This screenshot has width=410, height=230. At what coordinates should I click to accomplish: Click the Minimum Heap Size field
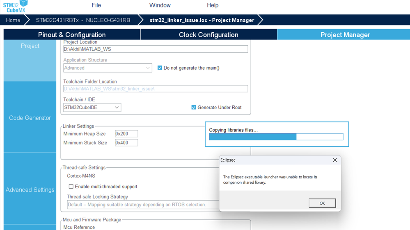126,133
